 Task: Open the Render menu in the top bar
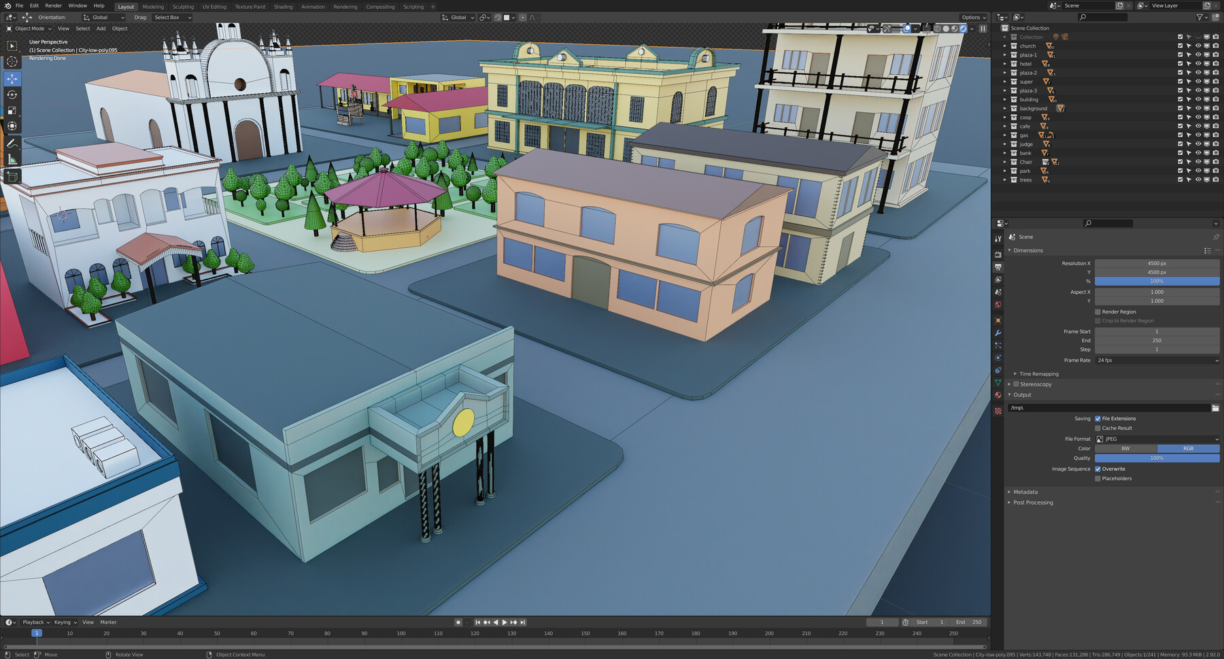53,5
